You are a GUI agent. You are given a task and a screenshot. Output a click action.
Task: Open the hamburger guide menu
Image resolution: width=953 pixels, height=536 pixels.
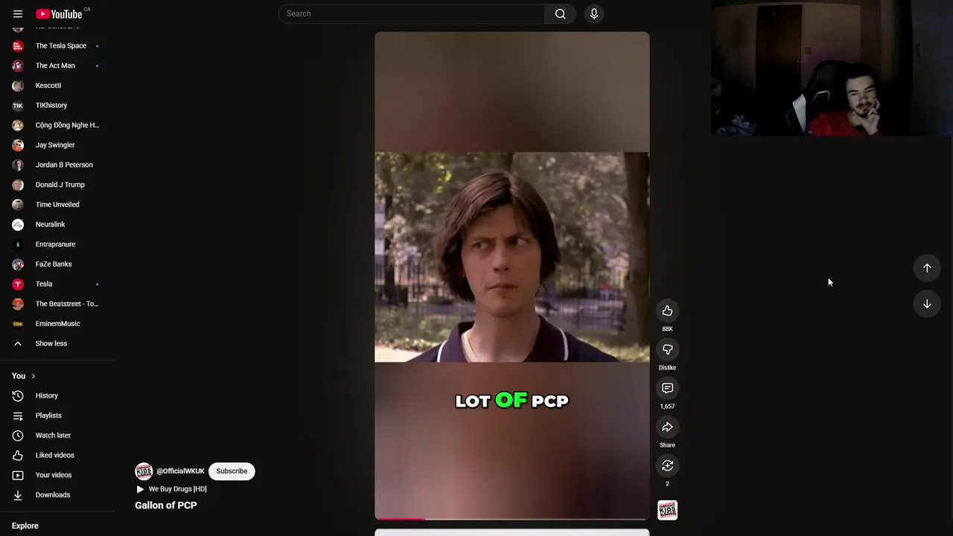click(x=18, y=13)
